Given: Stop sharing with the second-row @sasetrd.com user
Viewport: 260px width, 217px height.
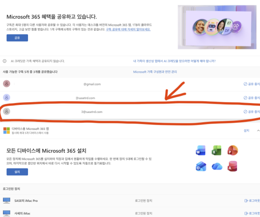Looking at the screenshot, I should tap(252, 98).
